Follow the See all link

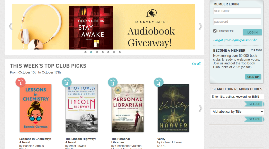point(196,64)
